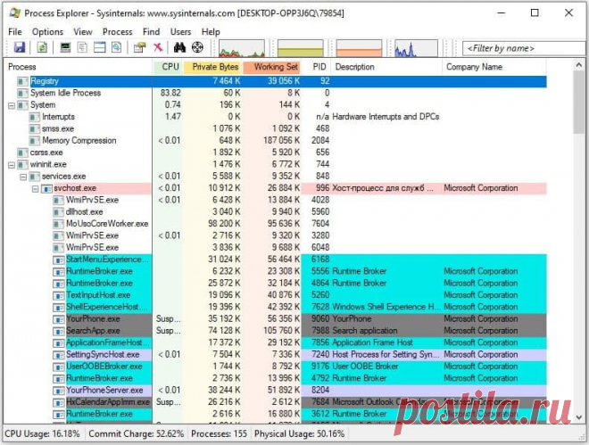This screenshot has height=445, width=589.
Task: Select the Interrupts row
Action: tap(275, 117)
